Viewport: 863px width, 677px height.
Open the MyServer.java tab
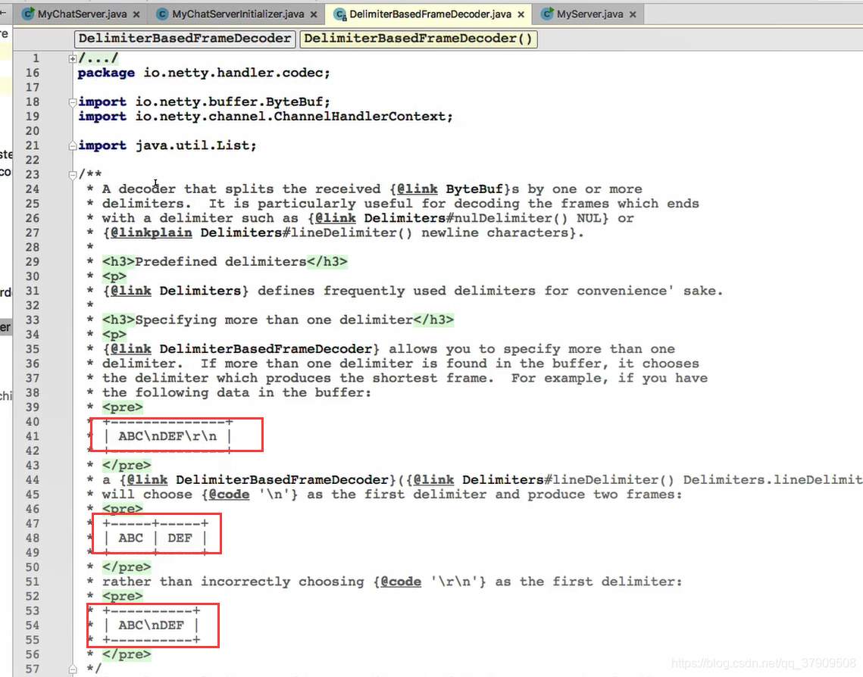pos(589,14)
